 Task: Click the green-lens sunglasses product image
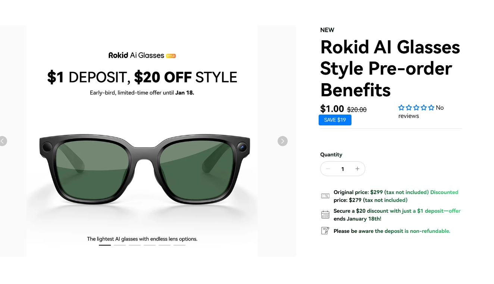[x=145, y=170]
